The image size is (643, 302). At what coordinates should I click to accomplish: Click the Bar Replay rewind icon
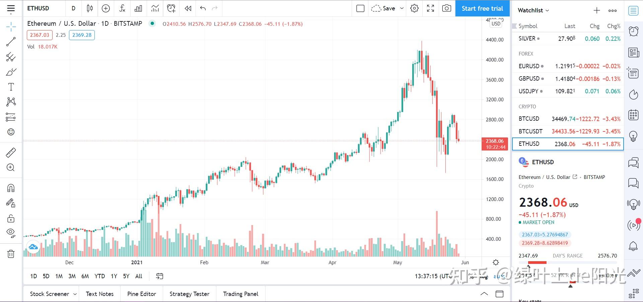188,8
